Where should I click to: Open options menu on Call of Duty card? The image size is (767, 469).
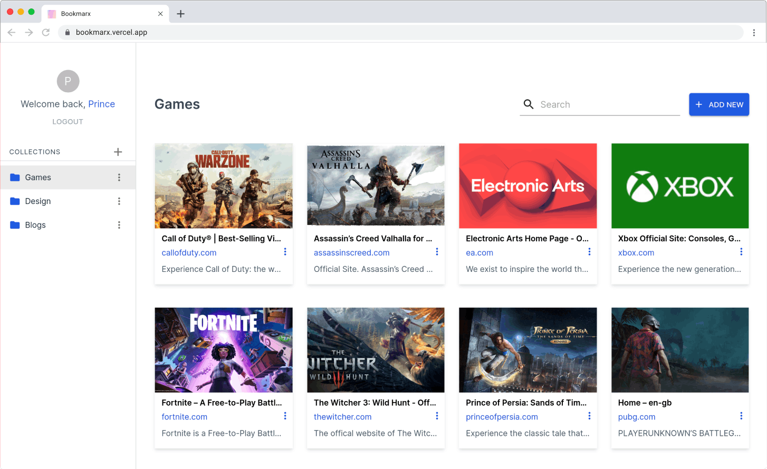pos(285,252)
